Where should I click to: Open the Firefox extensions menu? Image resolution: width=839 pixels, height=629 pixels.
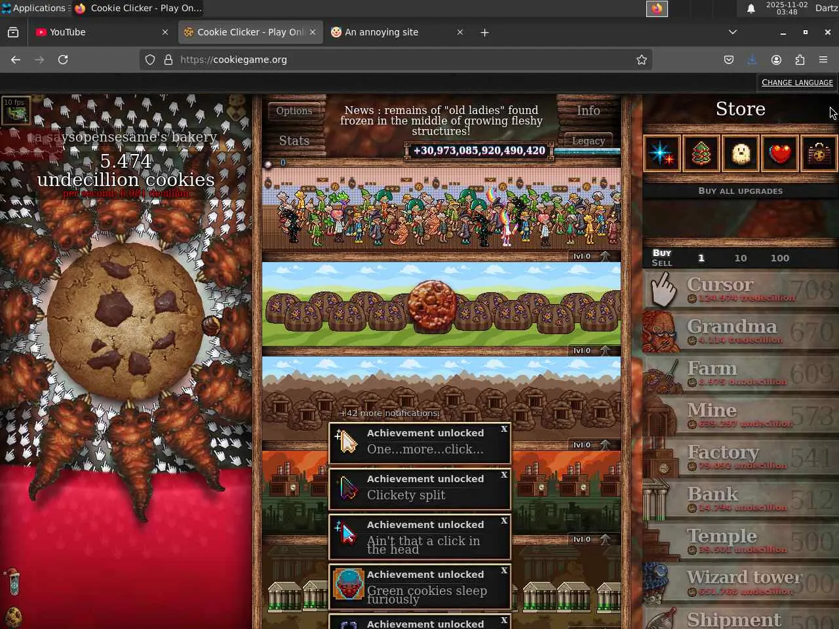(800, 60)
